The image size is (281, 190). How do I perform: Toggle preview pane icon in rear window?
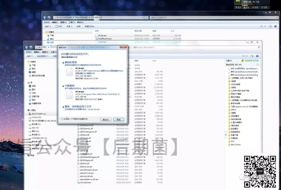coord(270,26)
